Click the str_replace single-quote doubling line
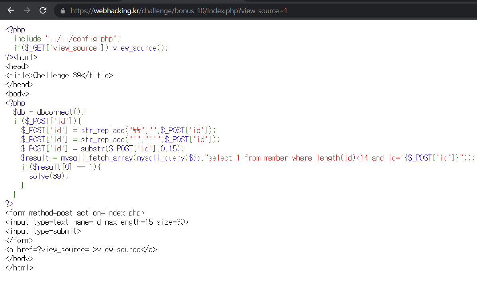 point(120,140)
